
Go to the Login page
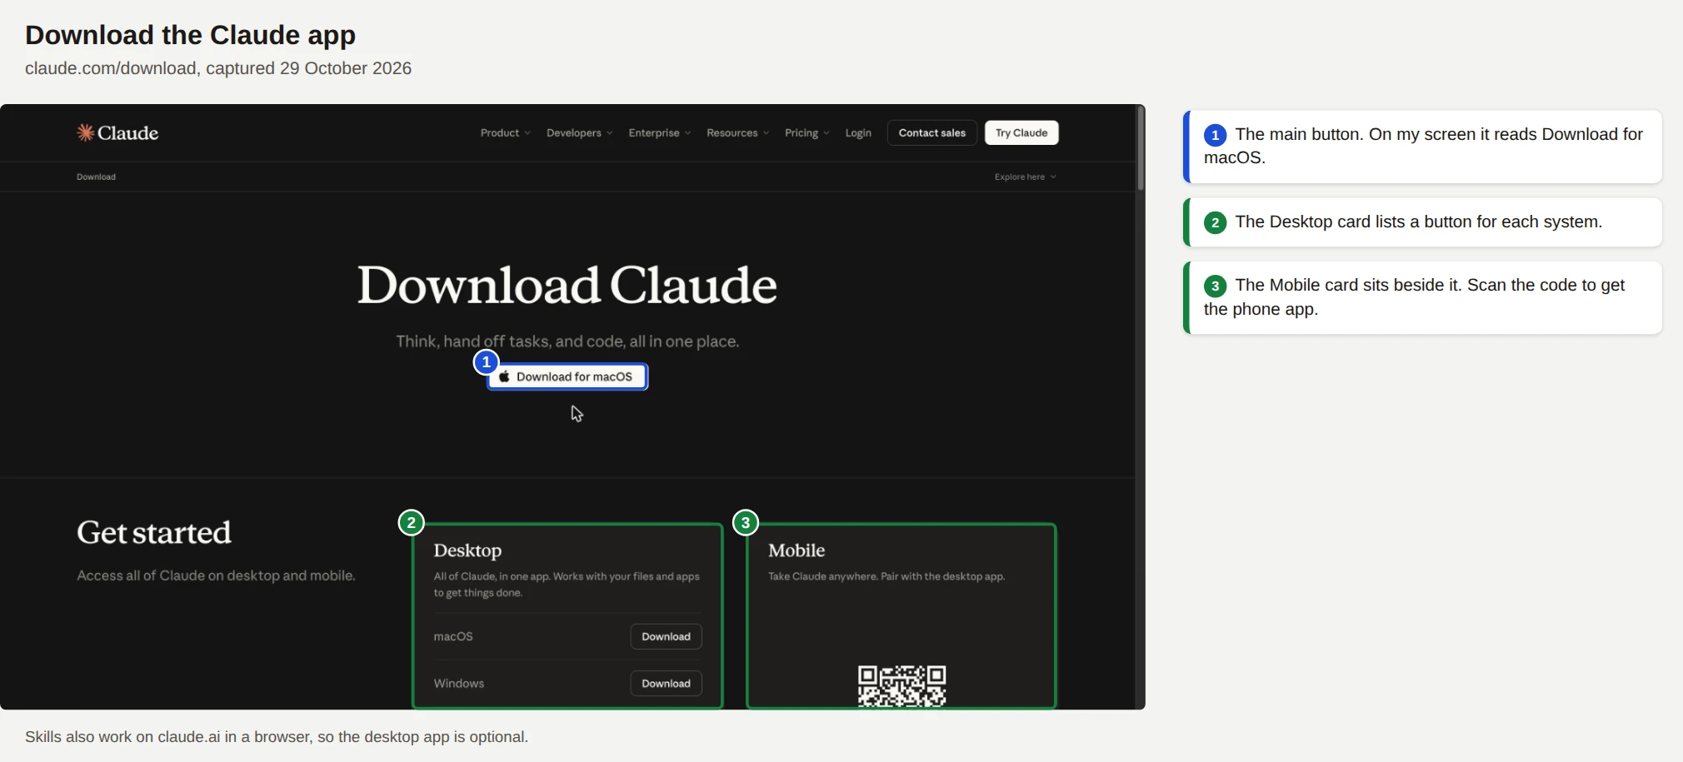pyautogui.click(x=858, y=133)
